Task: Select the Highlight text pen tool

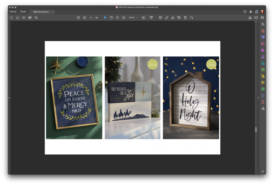Action: [x=167, y=18]
